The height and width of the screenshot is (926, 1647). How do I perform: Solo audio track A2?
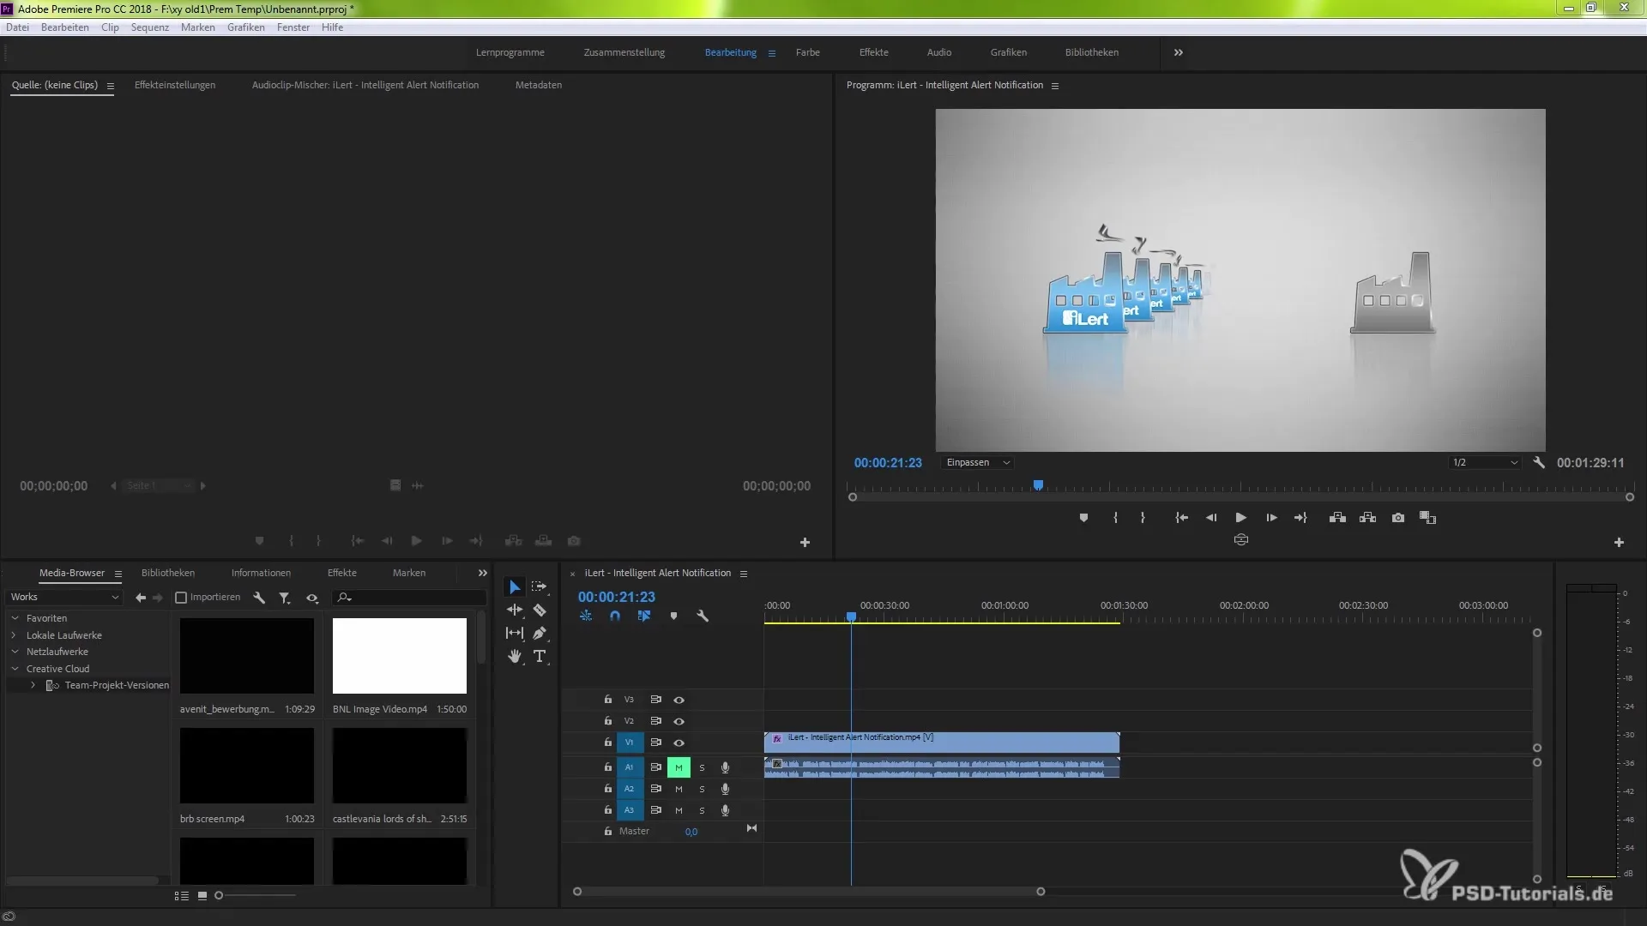[x=702, y=789]
